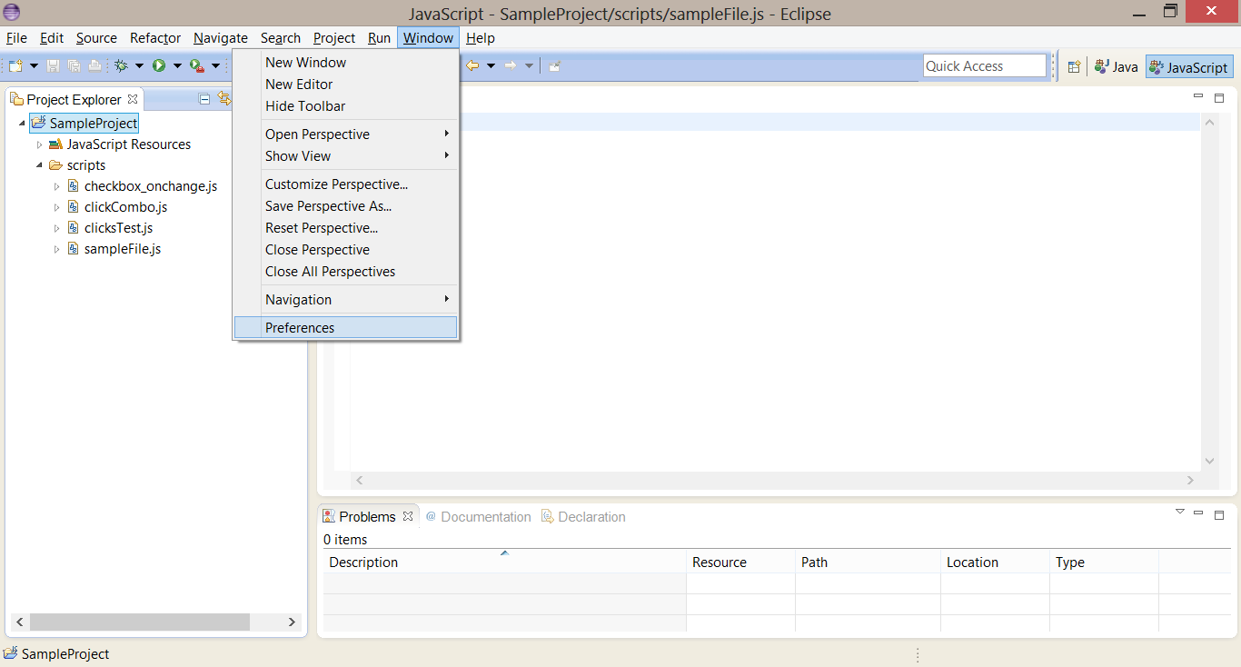This screenshot has width=1241, height=667.
Task: Open a new perspective via the perspective icon
Action: [1074, 65]
